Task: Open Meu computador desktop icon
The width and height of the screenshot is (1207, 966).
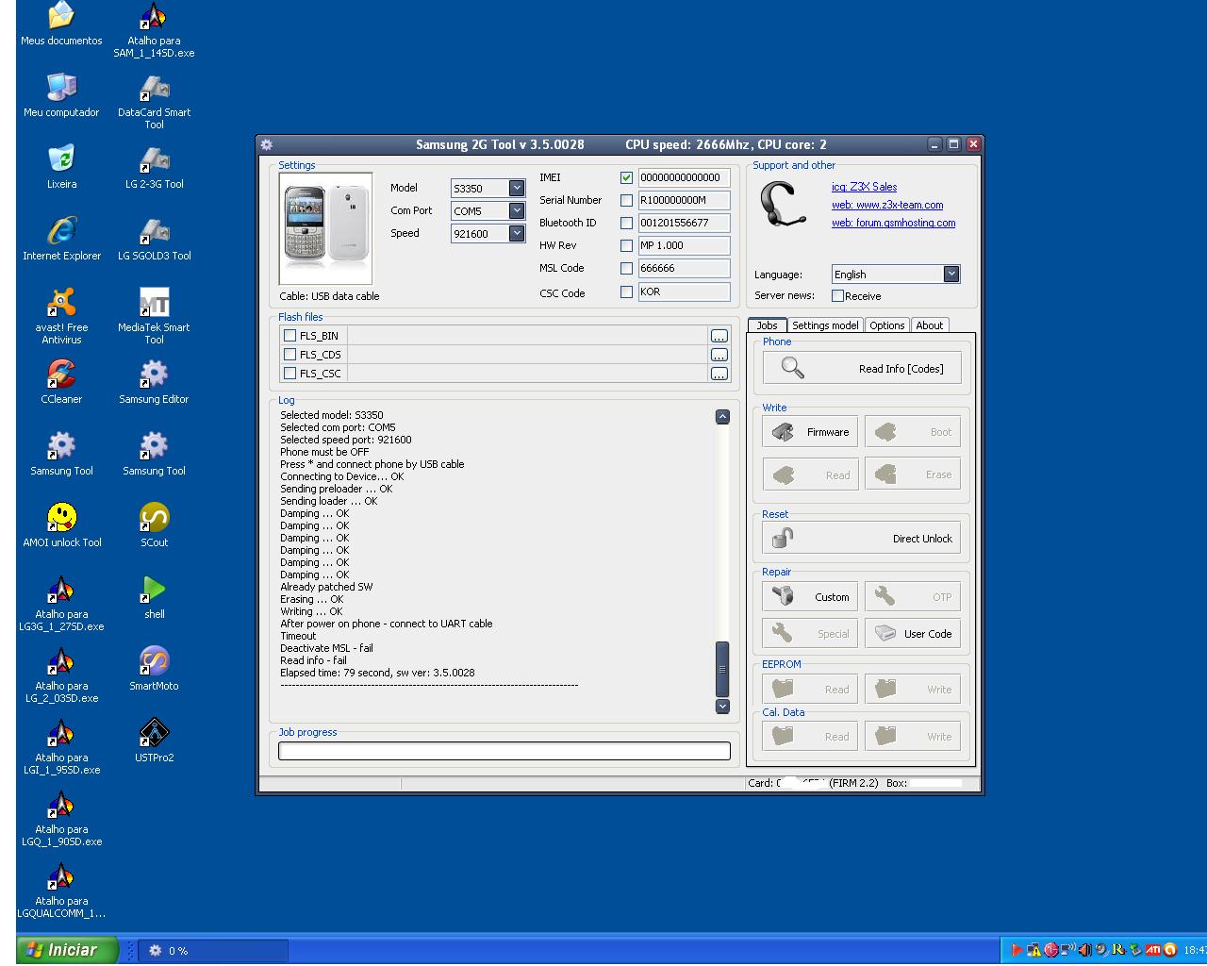Action: pos(61,94)
